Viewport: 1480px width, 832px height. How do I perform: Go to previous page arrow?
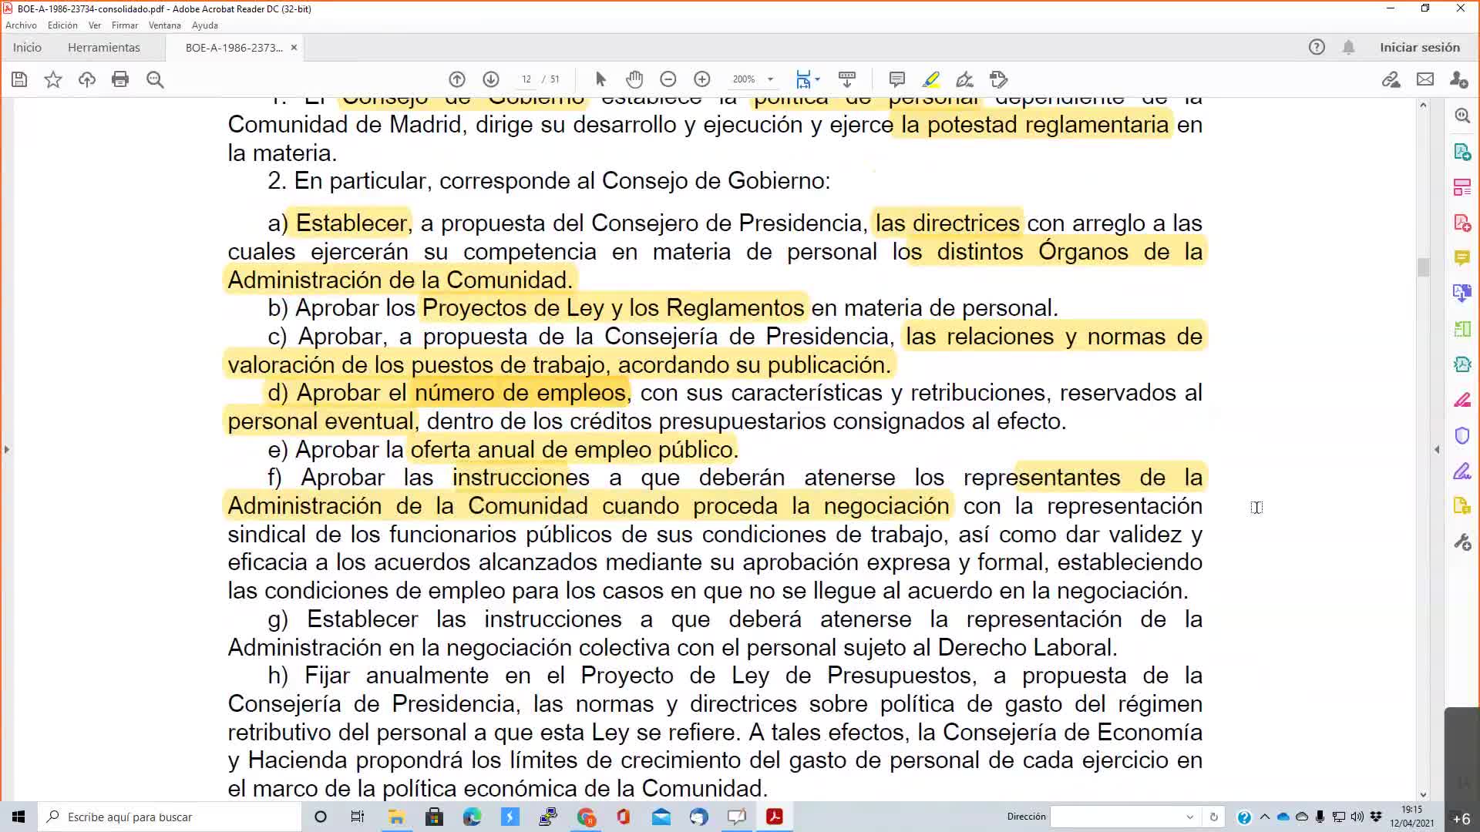coord(457,79)
